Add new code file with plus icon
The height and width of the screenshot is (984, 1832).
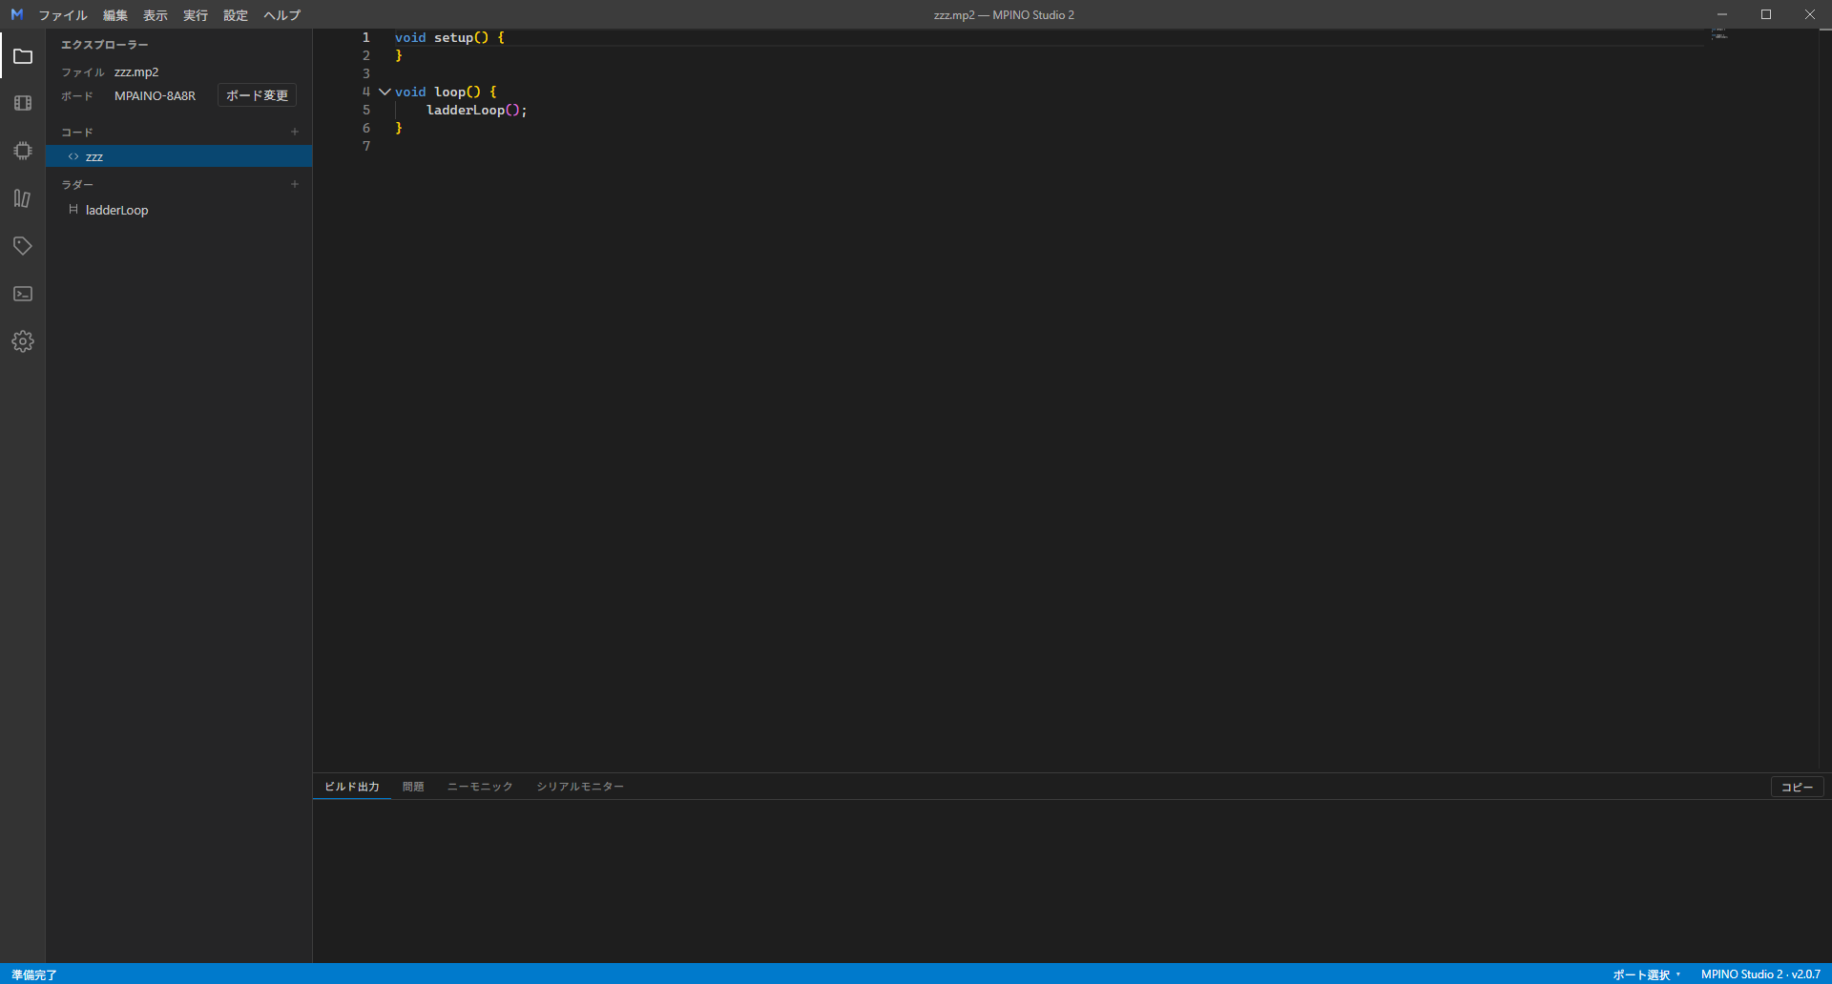click(x=295, y=132)
